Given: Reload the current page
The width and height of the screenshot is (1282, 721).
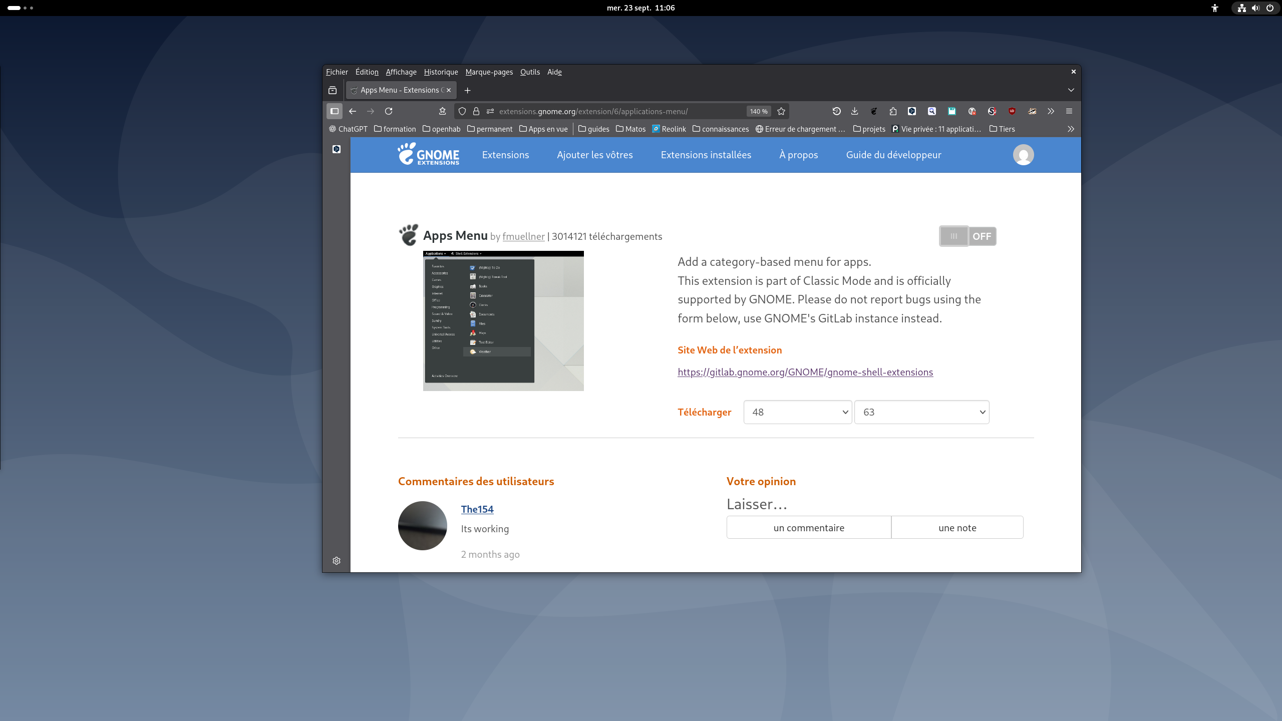Looking at the screenshot, I should click(389, 111).
